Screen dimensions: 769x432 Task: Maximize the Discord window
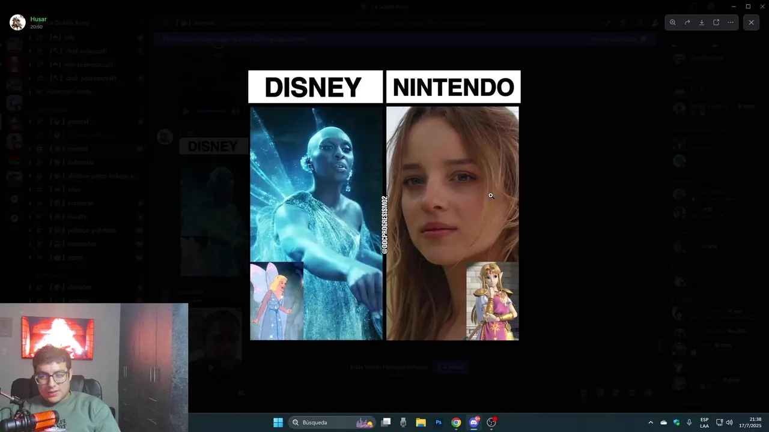pyautogui.click(x=748, y=6)
